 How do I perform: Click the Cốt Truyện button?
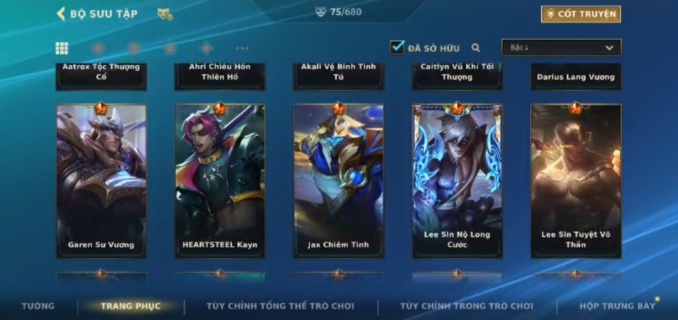[581, 14]
